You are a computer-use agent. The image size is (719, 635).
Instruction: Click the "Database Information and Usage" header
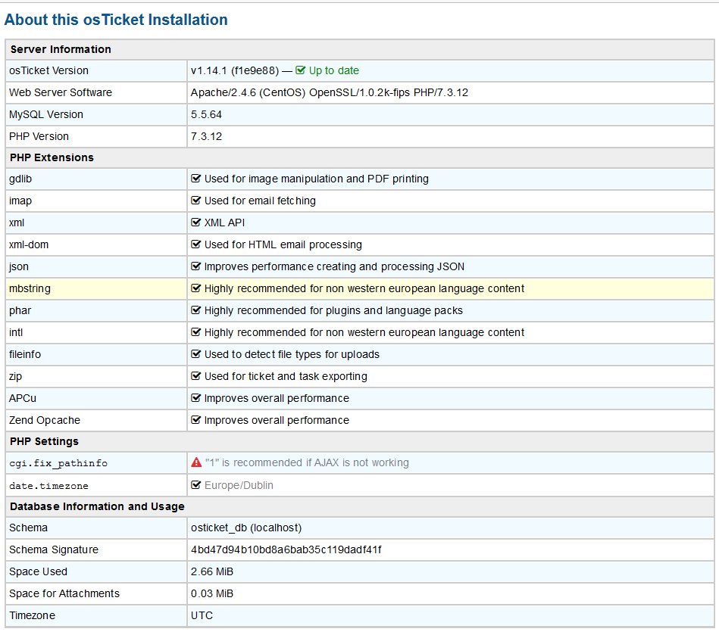[x=97, y=506]
